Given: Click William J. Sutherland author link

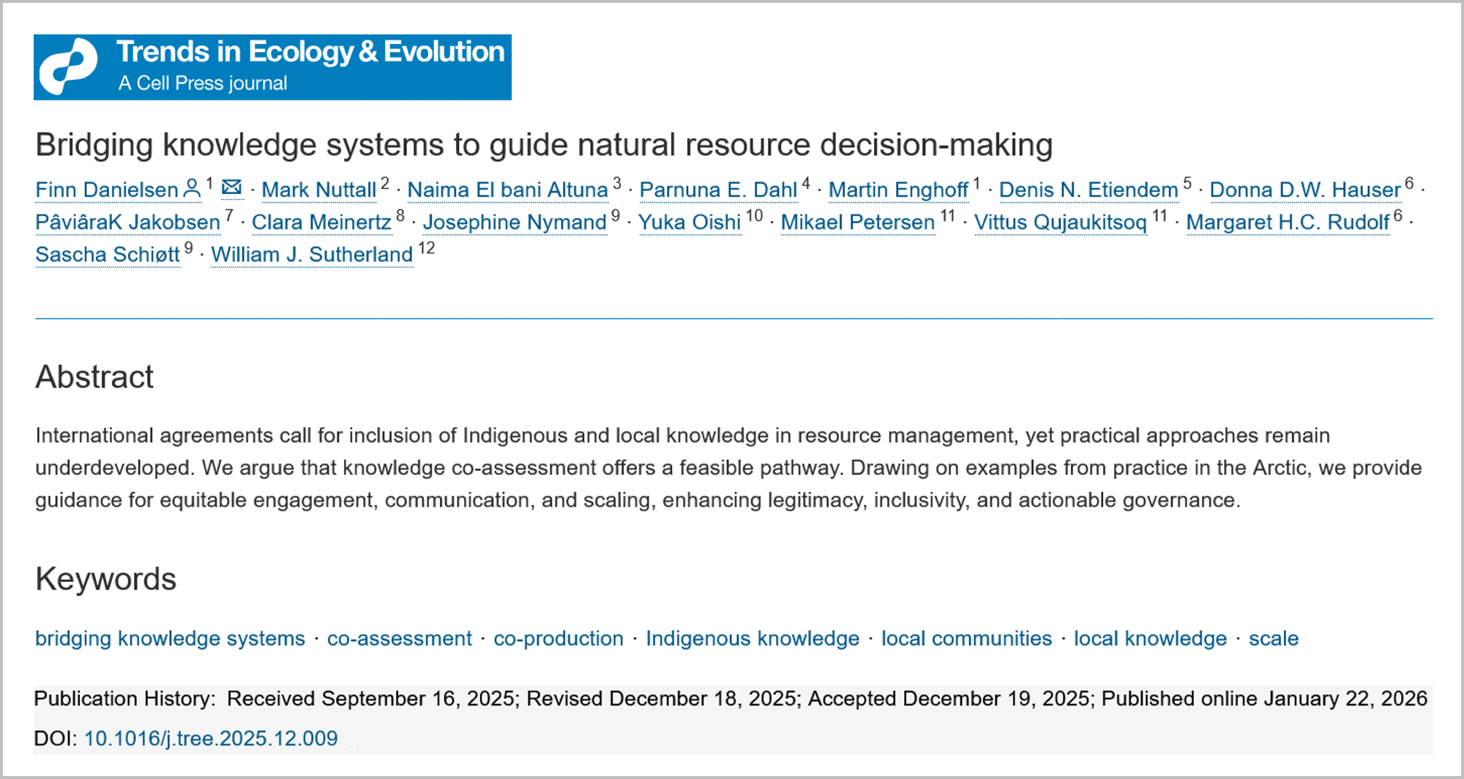Looking at the screenshot, I should click(x=312, y=255).
